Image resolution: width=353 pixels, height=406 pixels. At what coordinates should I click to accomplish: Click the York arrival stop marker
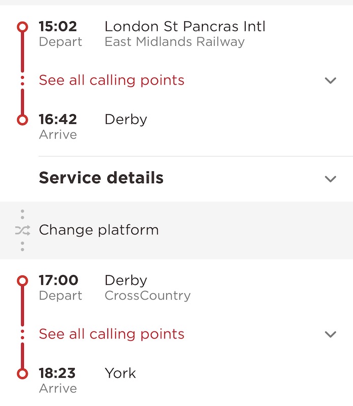pyautogui.click(x=22, y=374)
